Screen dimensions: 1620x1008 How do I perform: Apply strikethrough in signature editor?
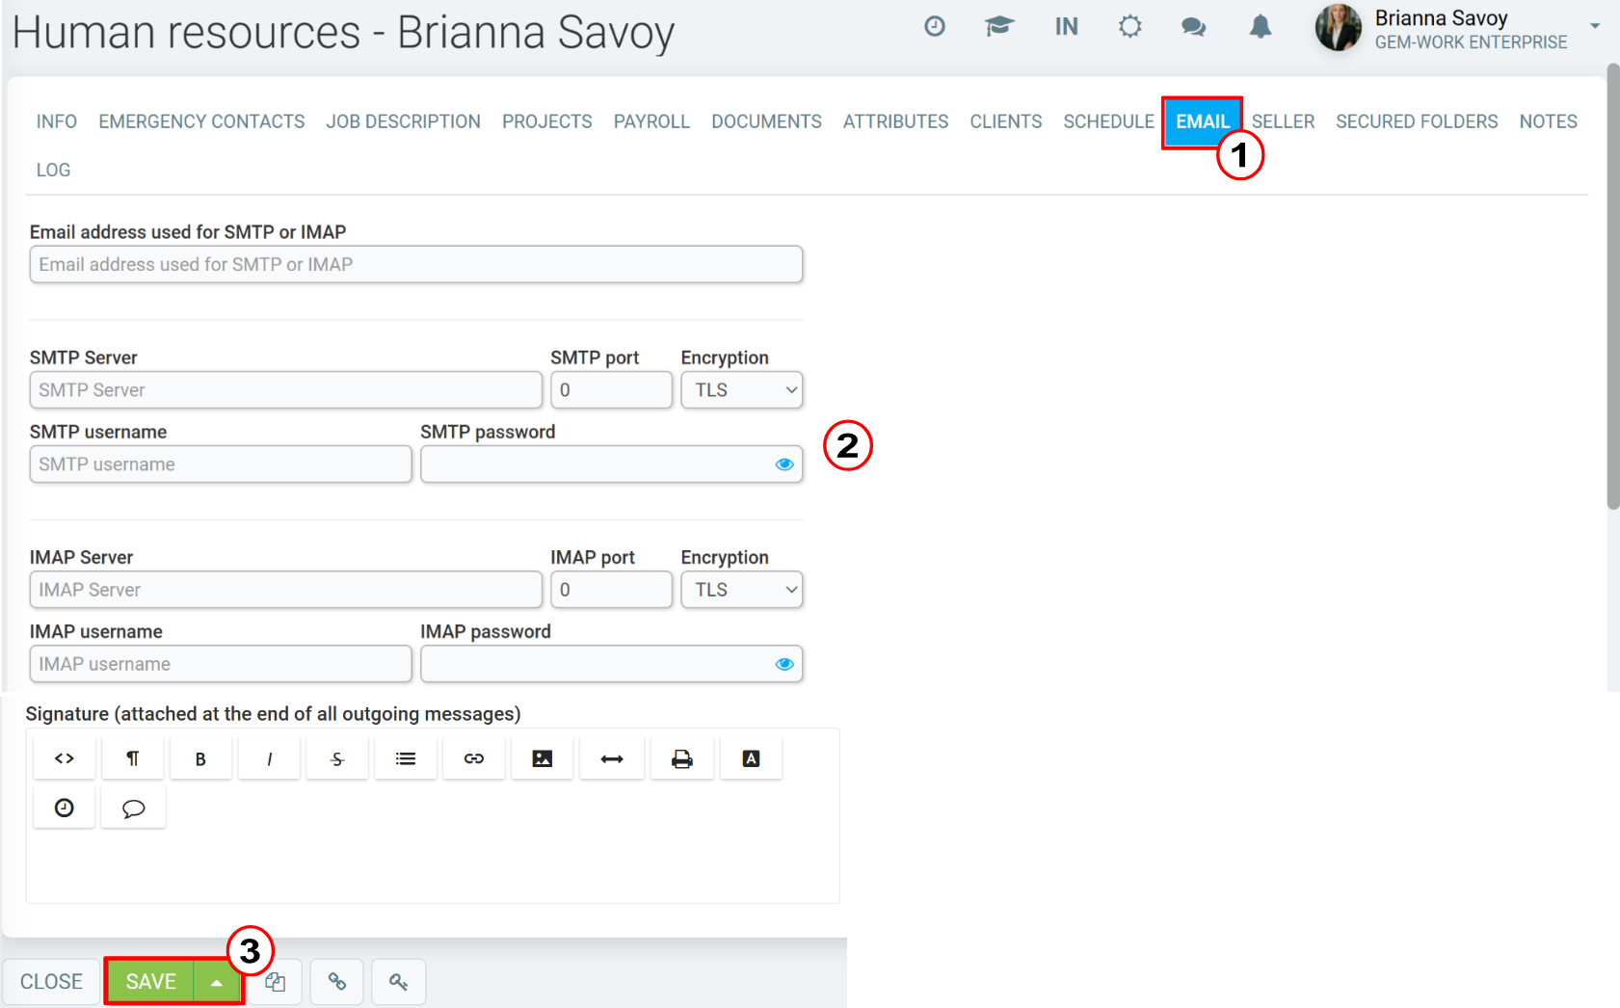(337, 758)
